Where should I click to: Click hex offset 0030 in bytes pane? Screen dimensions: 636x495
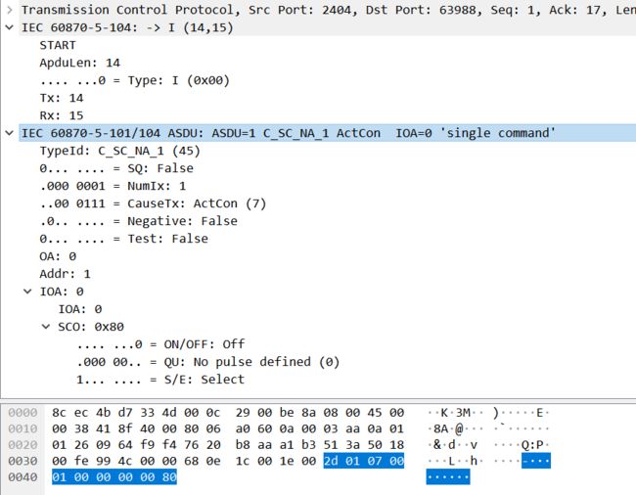click(23, 462)
